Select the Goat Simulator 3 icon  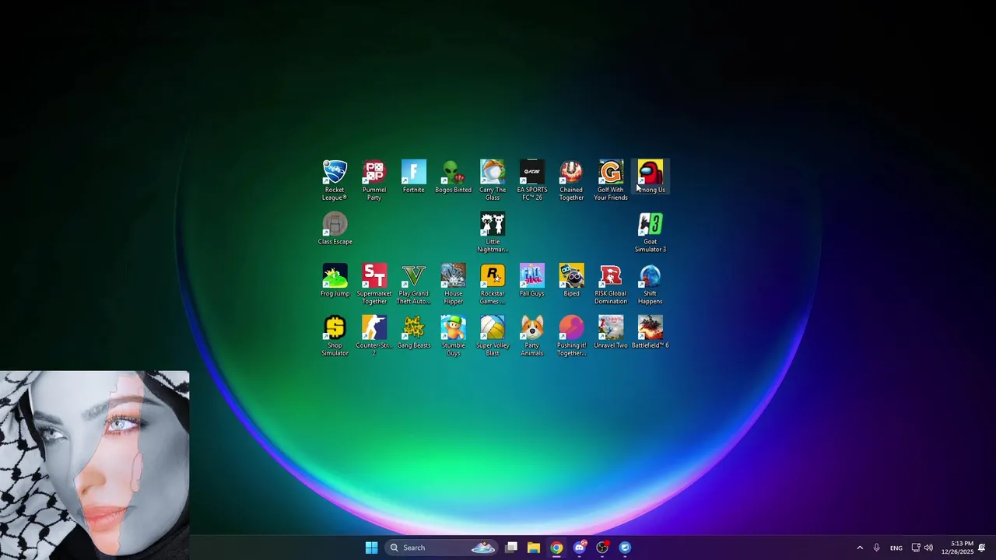pos(651,233)
